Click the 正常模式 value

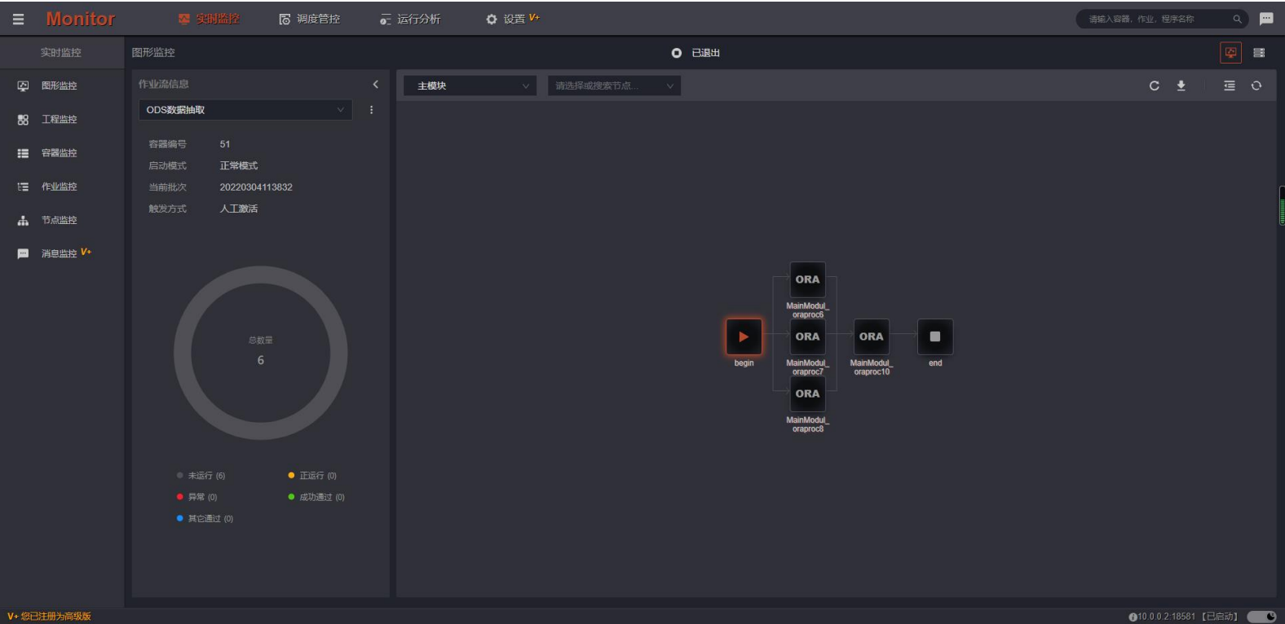pyautogui.click(x=239, y=165)
